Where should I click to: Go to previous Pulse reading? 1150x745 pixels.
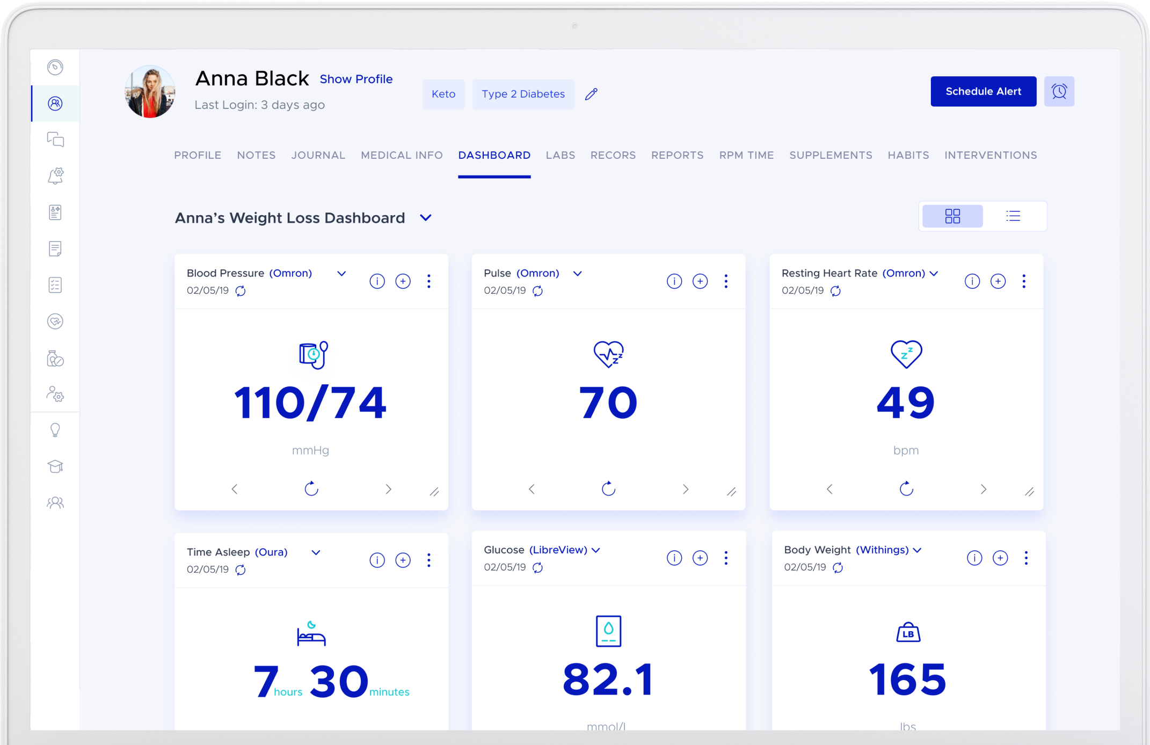point(532,489)
